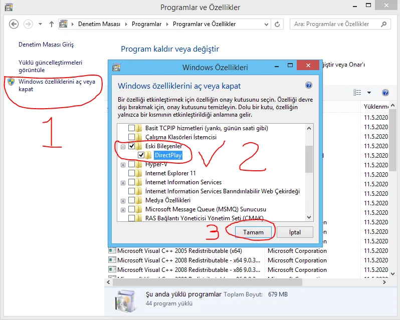
Task: Open help in Windows Özellikleri dialog
Action: pyautogui.click(x=309, y=85)
